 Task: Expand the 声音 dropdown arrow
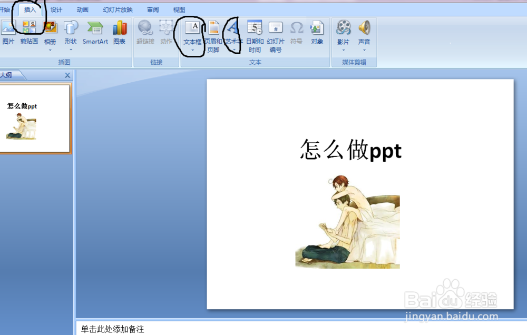click(364, 50)
